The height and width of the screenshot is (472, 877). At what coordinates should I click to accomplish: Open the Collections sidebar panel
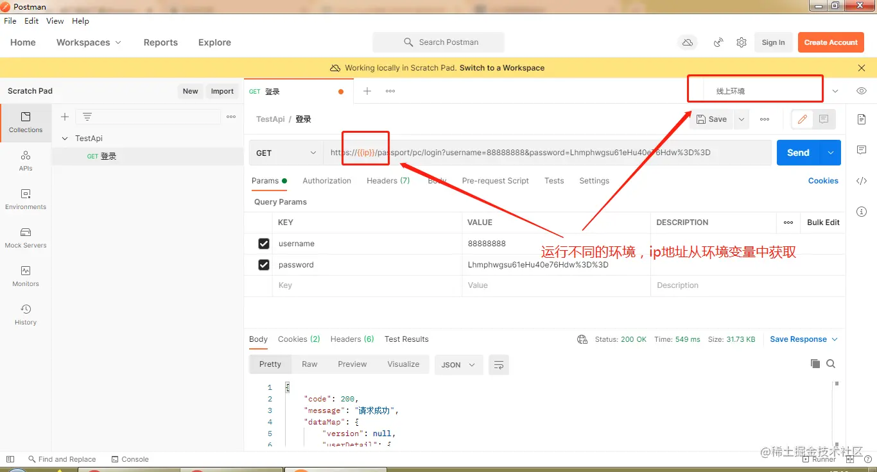(26, 122)
